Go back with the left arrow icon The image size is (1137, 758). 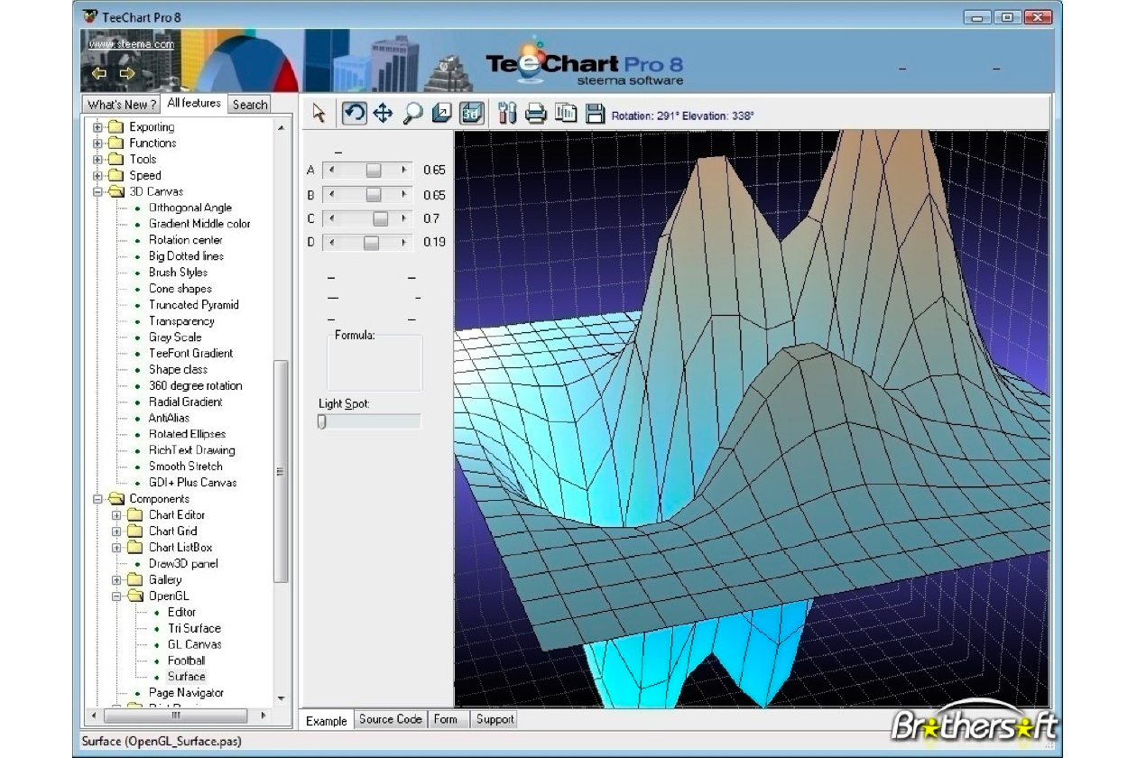[x=99, y=73]
